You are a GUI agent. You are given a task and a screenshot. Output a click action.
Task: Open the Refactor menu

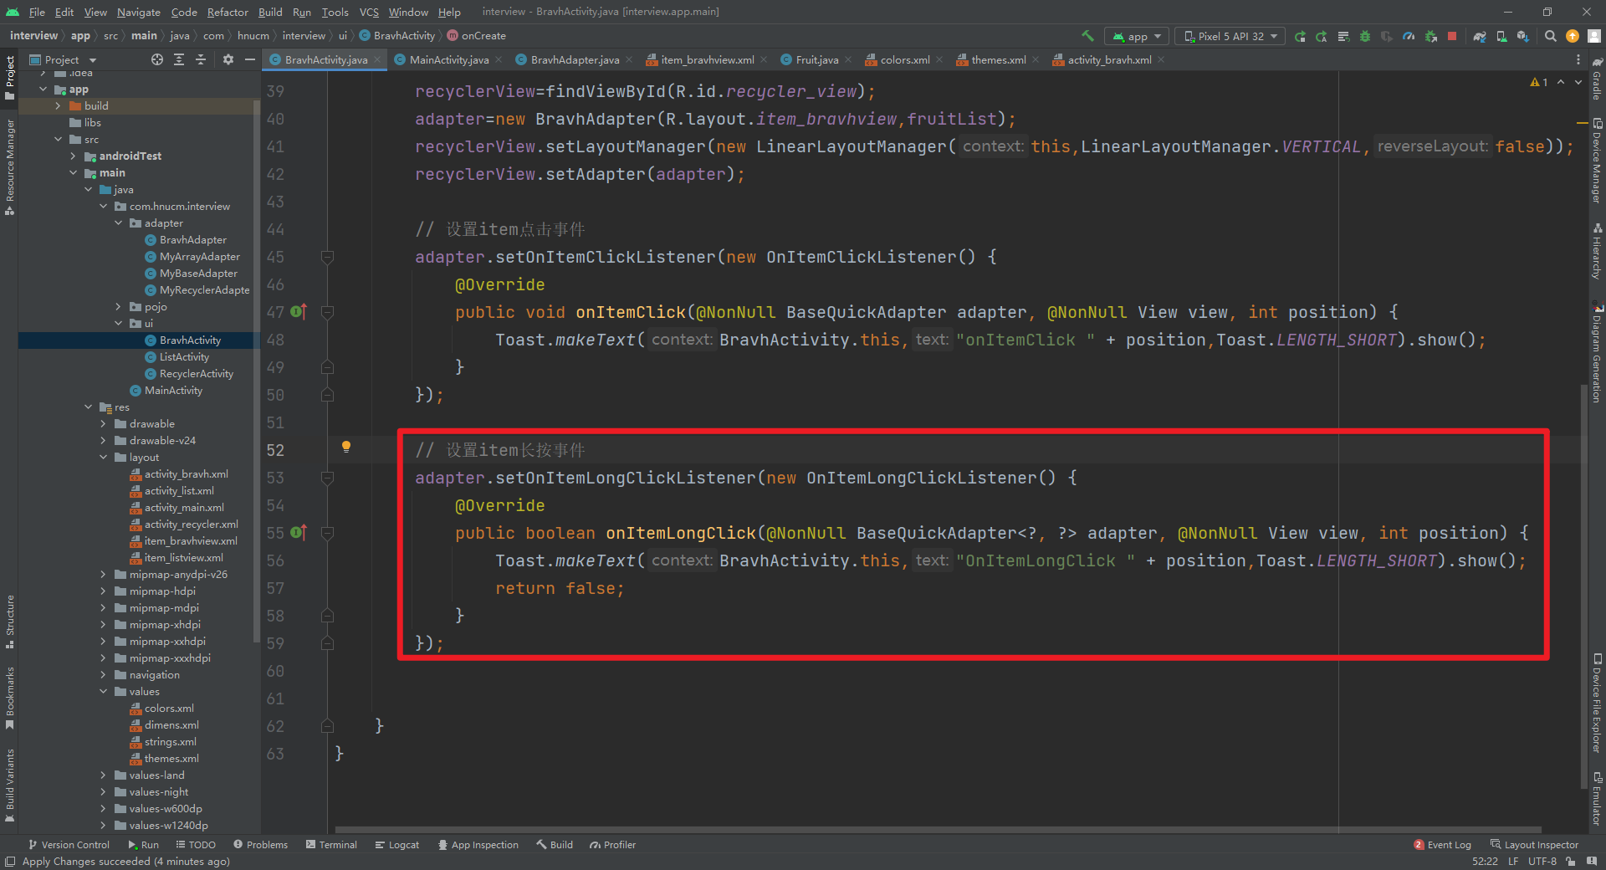[228, 12]
